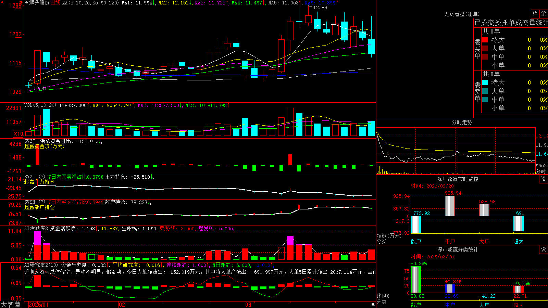Viewport: 548px width, 308px height.
Task: Click the 深圳超赢实时监控 panel title
Action: click(458, 179)
